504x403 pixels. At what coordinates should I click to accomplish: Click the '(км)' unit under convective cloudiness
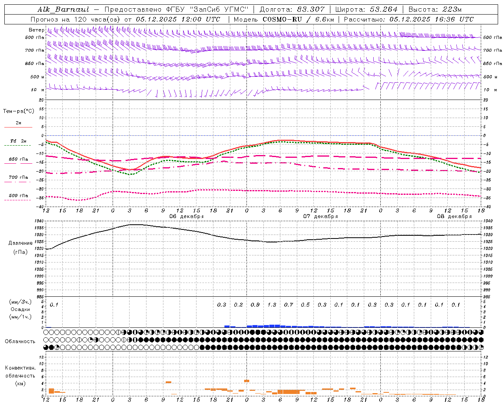tap(20, 383)
